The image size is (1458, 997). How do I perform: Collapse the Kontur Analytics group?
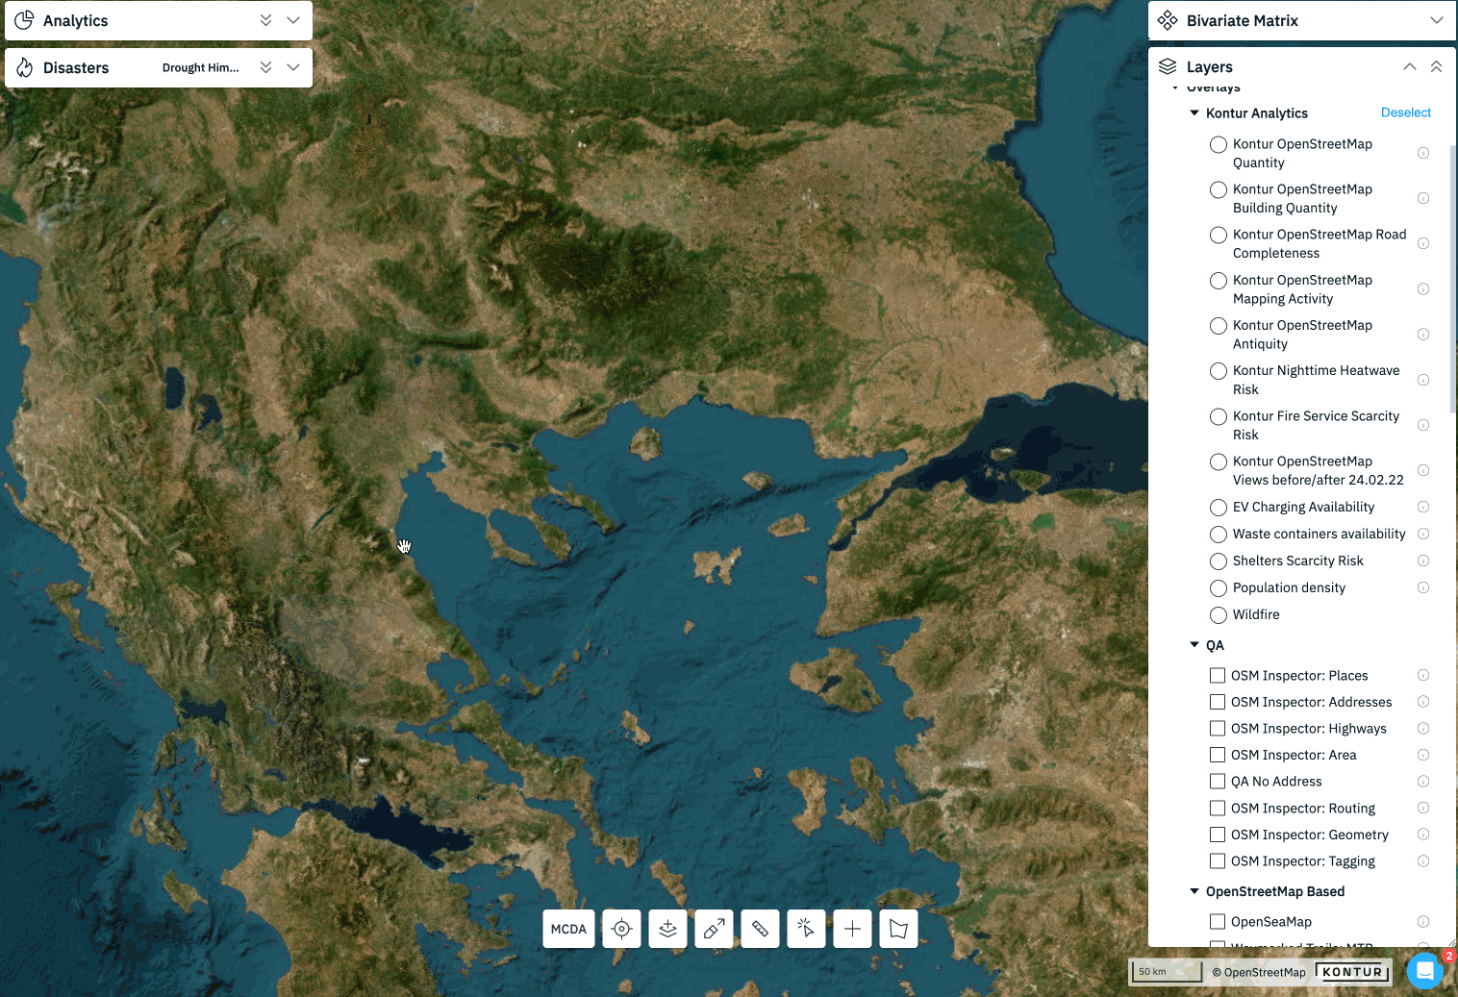click(1194, 112)
